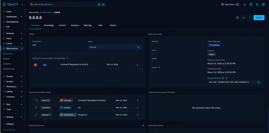Expand the Cases sidebar section

coord(22,38)
